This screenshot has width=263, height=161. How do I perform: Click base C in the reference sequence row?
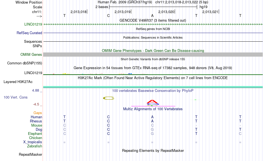click(x=108, y=16)
